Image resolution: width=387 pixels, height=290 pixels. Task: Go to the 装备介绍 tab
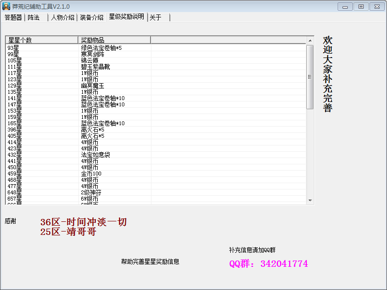coord(91,17)
